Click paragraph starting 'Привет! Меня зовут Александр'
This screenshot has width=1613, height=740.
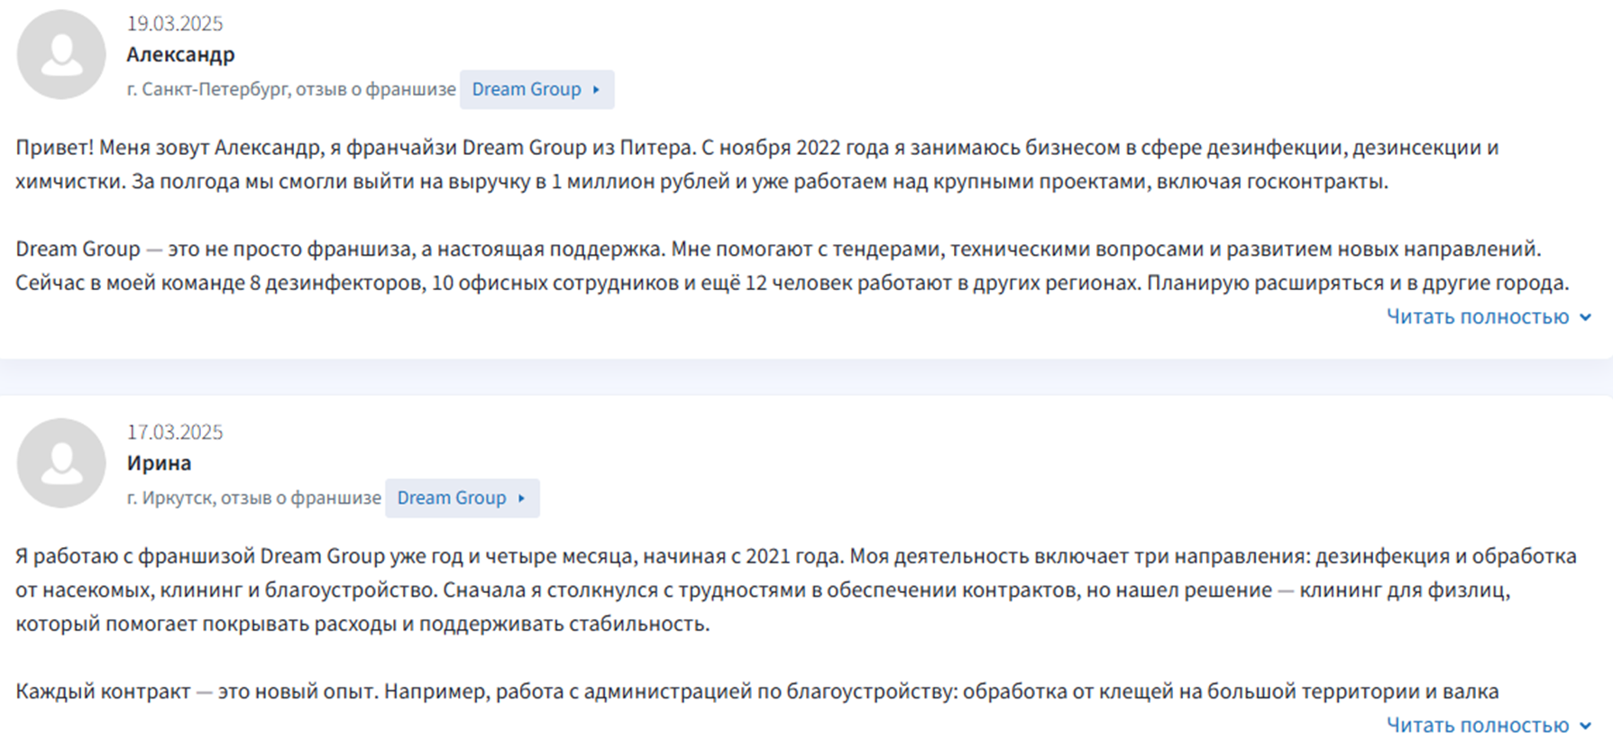[x=757, y=164]
